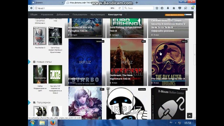The width and height of the screenshot is (224, 126).
Task: Click the Horror category tag
Action: 184,41
